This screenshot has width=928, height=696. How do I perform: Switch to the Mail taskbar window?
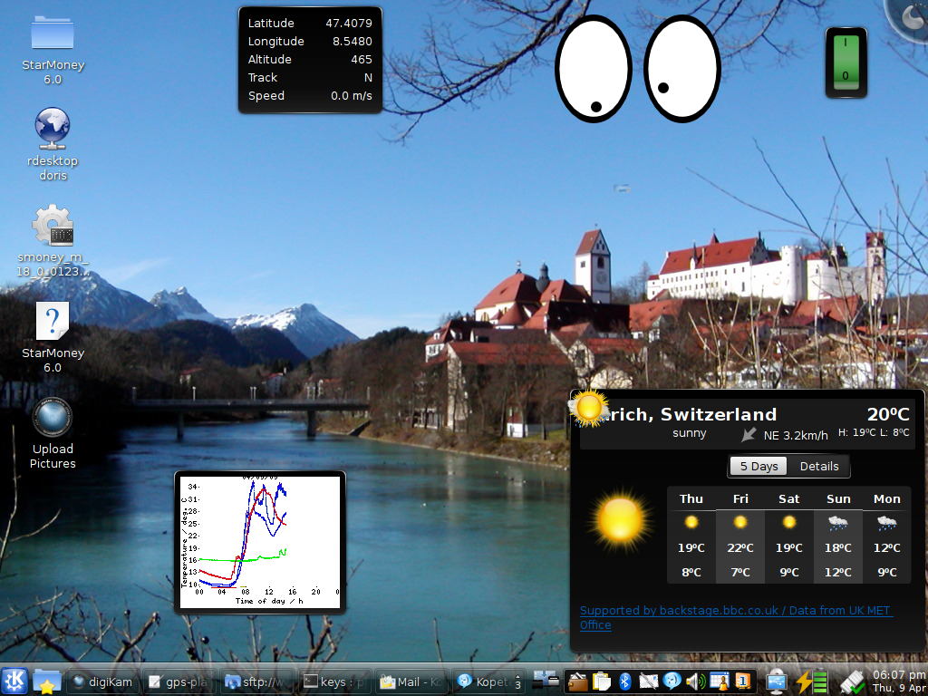(411, 681)
